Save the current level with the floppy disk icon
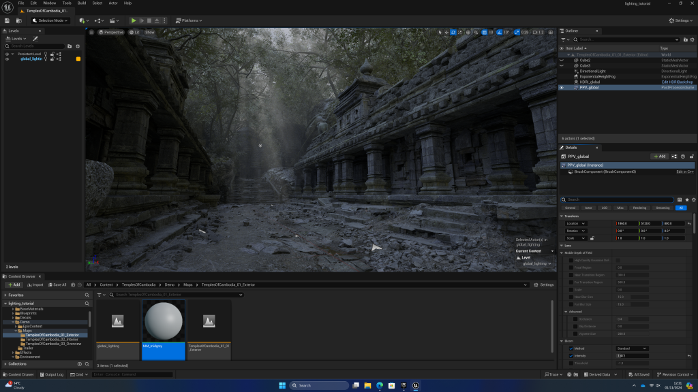Viewport: 698px width, 392px height. click(7, 20)
